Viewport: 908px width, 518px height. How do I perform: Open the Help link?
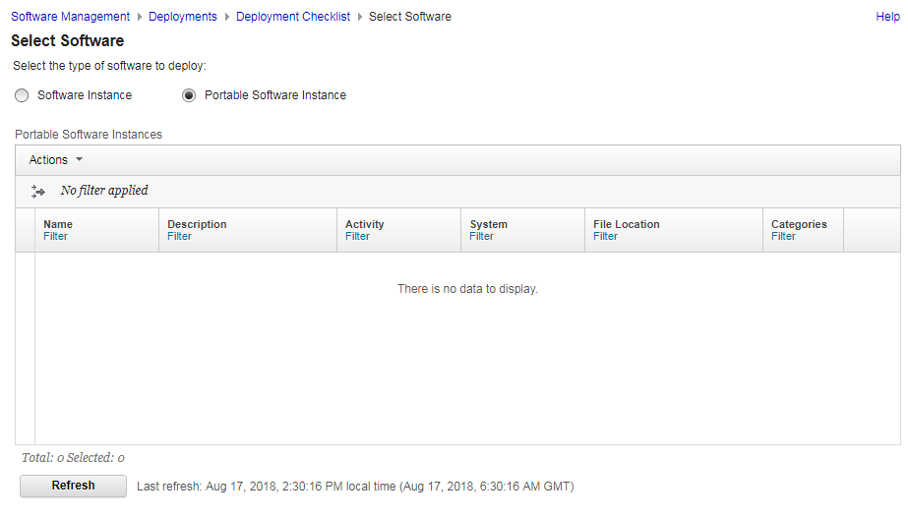[x=887, y=17]
